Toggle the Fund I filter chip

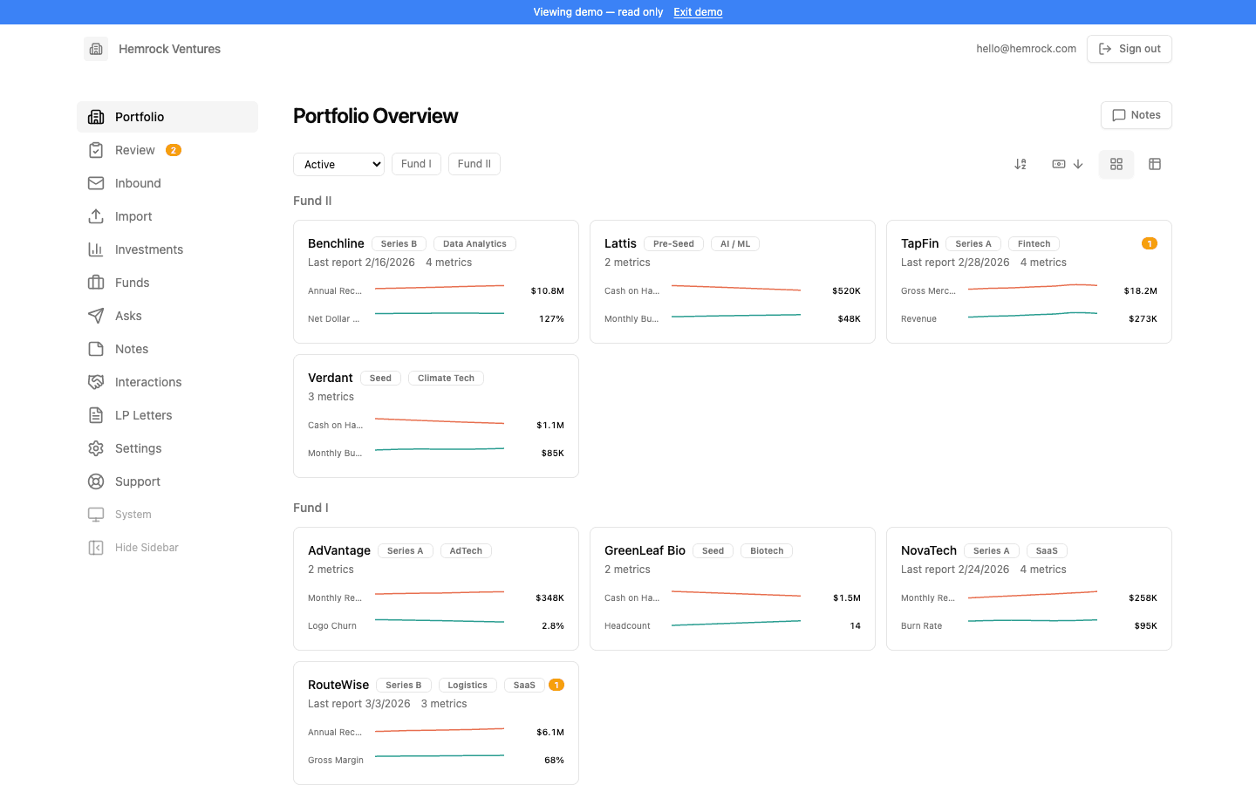[x=416, y=164]
